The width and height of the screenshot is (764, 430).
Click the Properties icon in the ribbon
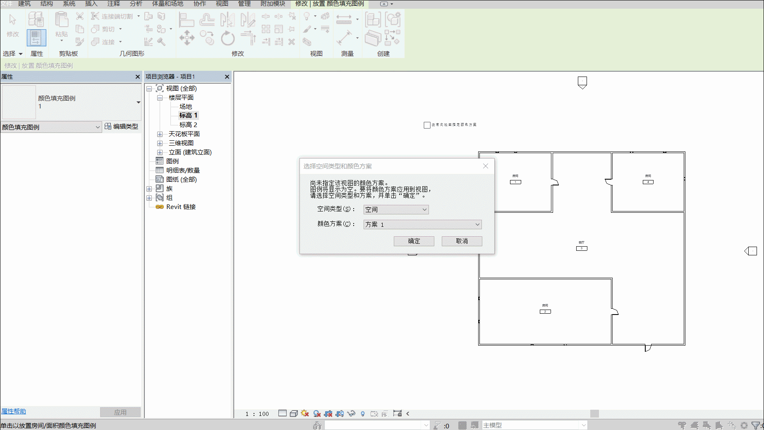pyautogui.click(x=36, y=38)
